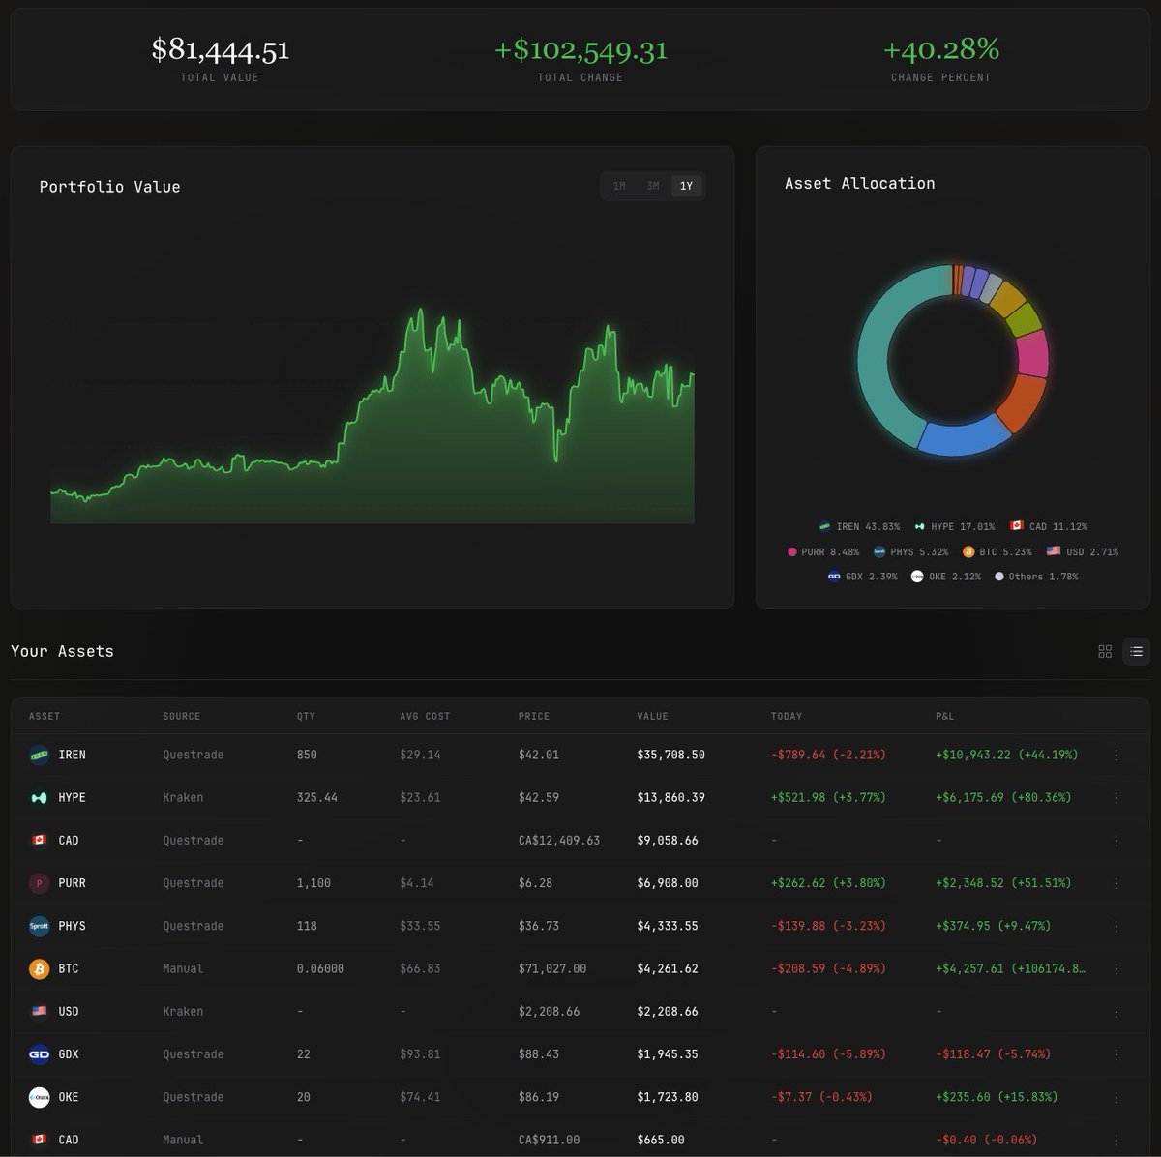Click the +$262.62 PURR today cell
Screen dimensions: 1161x1157
828,883
